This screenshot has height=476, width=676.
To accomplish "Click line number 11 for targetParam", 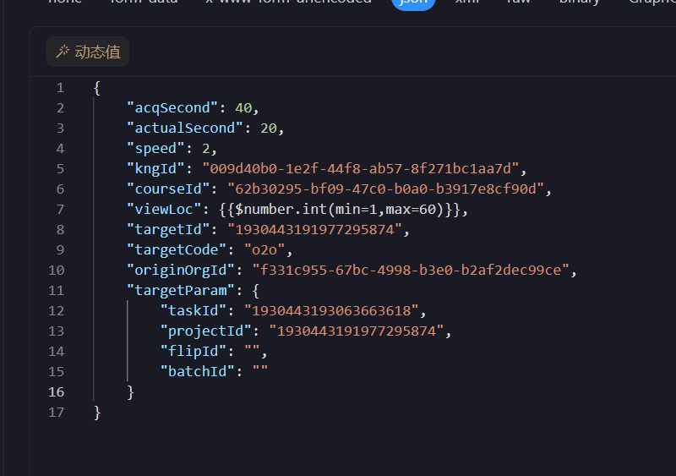I will pyautogui.click(x=56, y=291).
